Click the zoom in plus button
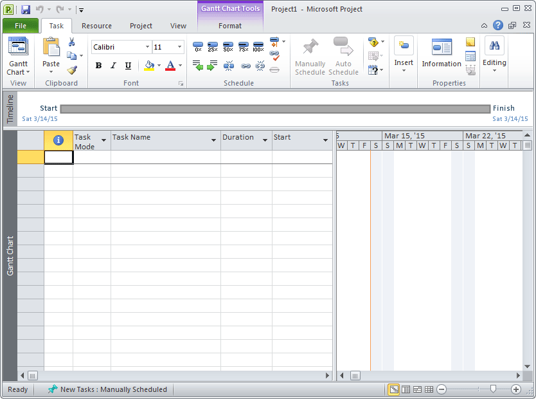The height and width of the screenshot is (399, 536). (516, 389)
